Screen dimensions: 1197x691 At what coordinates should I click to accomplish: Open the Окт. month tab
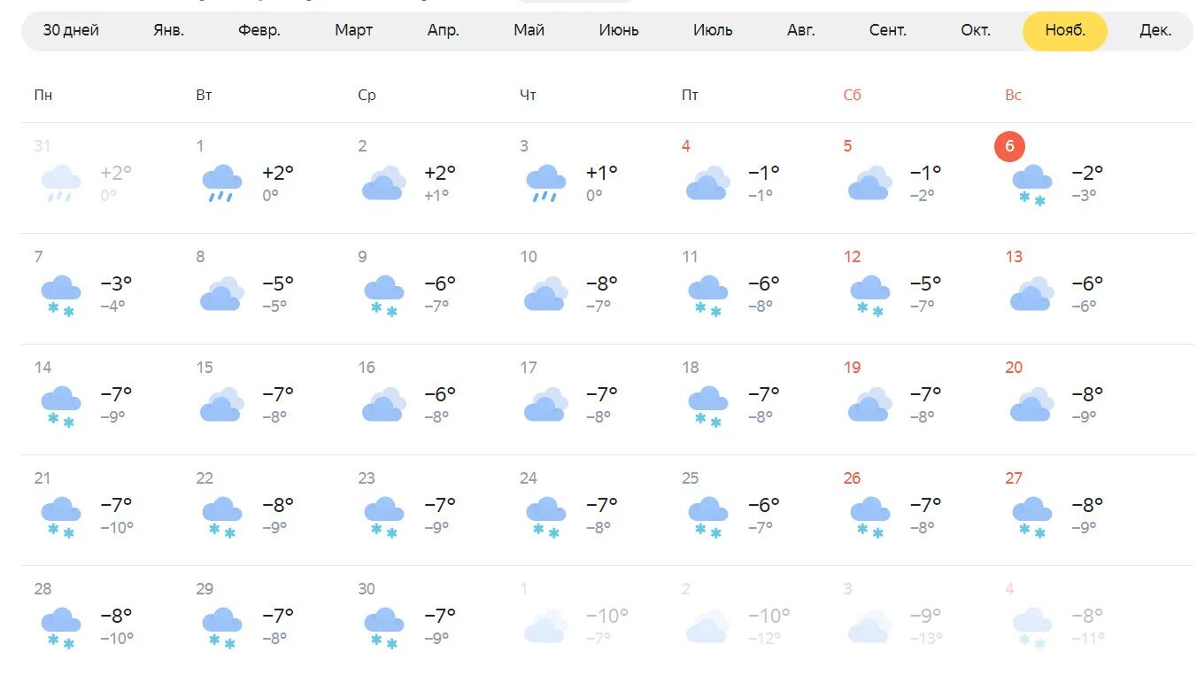click(x=976, y=30)
